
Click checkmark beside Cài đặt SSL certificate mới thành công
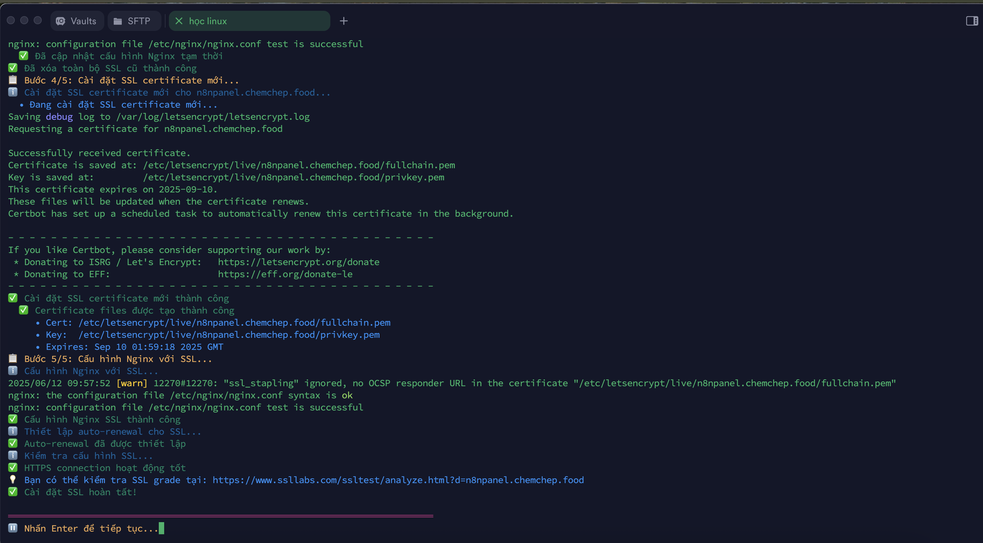pyautogui.click(x=13, y=298)
